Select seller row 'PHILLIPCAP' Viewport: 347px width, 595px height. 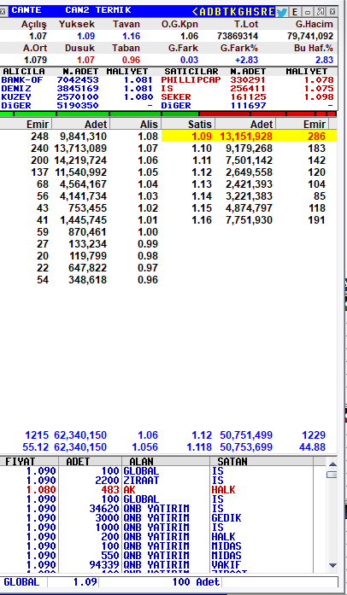(x=247, y=80)
